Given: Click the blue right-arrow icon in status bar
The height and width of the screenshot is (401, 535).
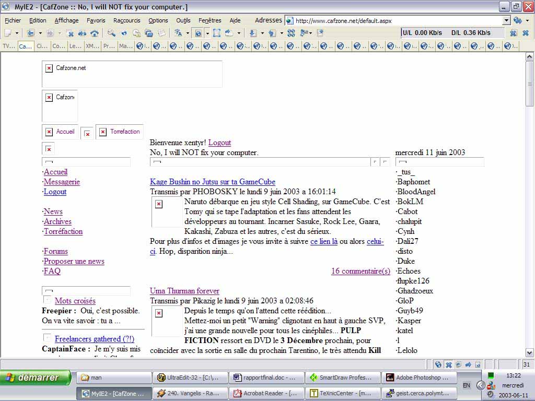Looking at the screenshot, I should coord(468,364).
